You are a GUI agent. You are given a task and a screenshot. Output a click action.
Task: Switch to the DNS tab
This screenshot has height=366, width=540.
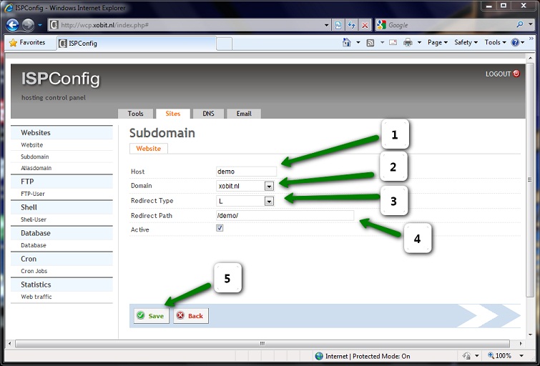click(208, 114)
